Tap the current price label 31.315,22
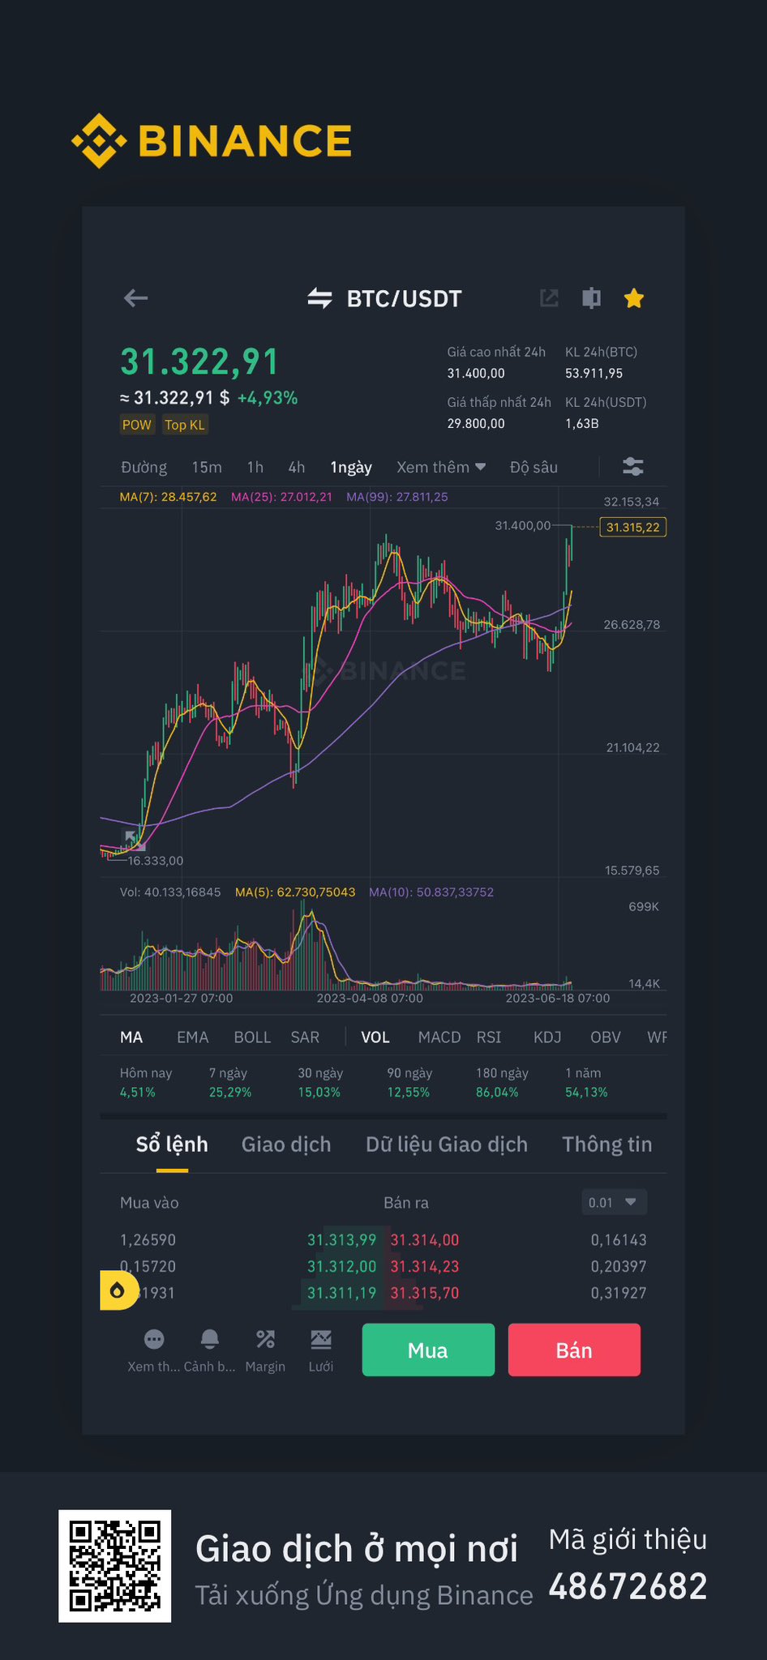767x1660 pixels. (632, 528)
